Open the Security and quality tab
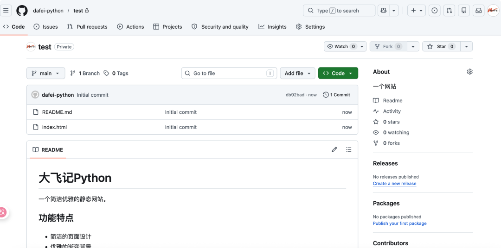This screenshot has width=501, height=248. 220,27
